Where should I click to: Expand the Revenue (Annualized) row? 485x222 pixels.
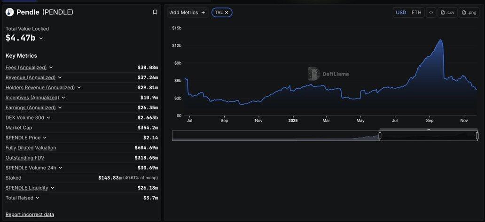[60, 77]
